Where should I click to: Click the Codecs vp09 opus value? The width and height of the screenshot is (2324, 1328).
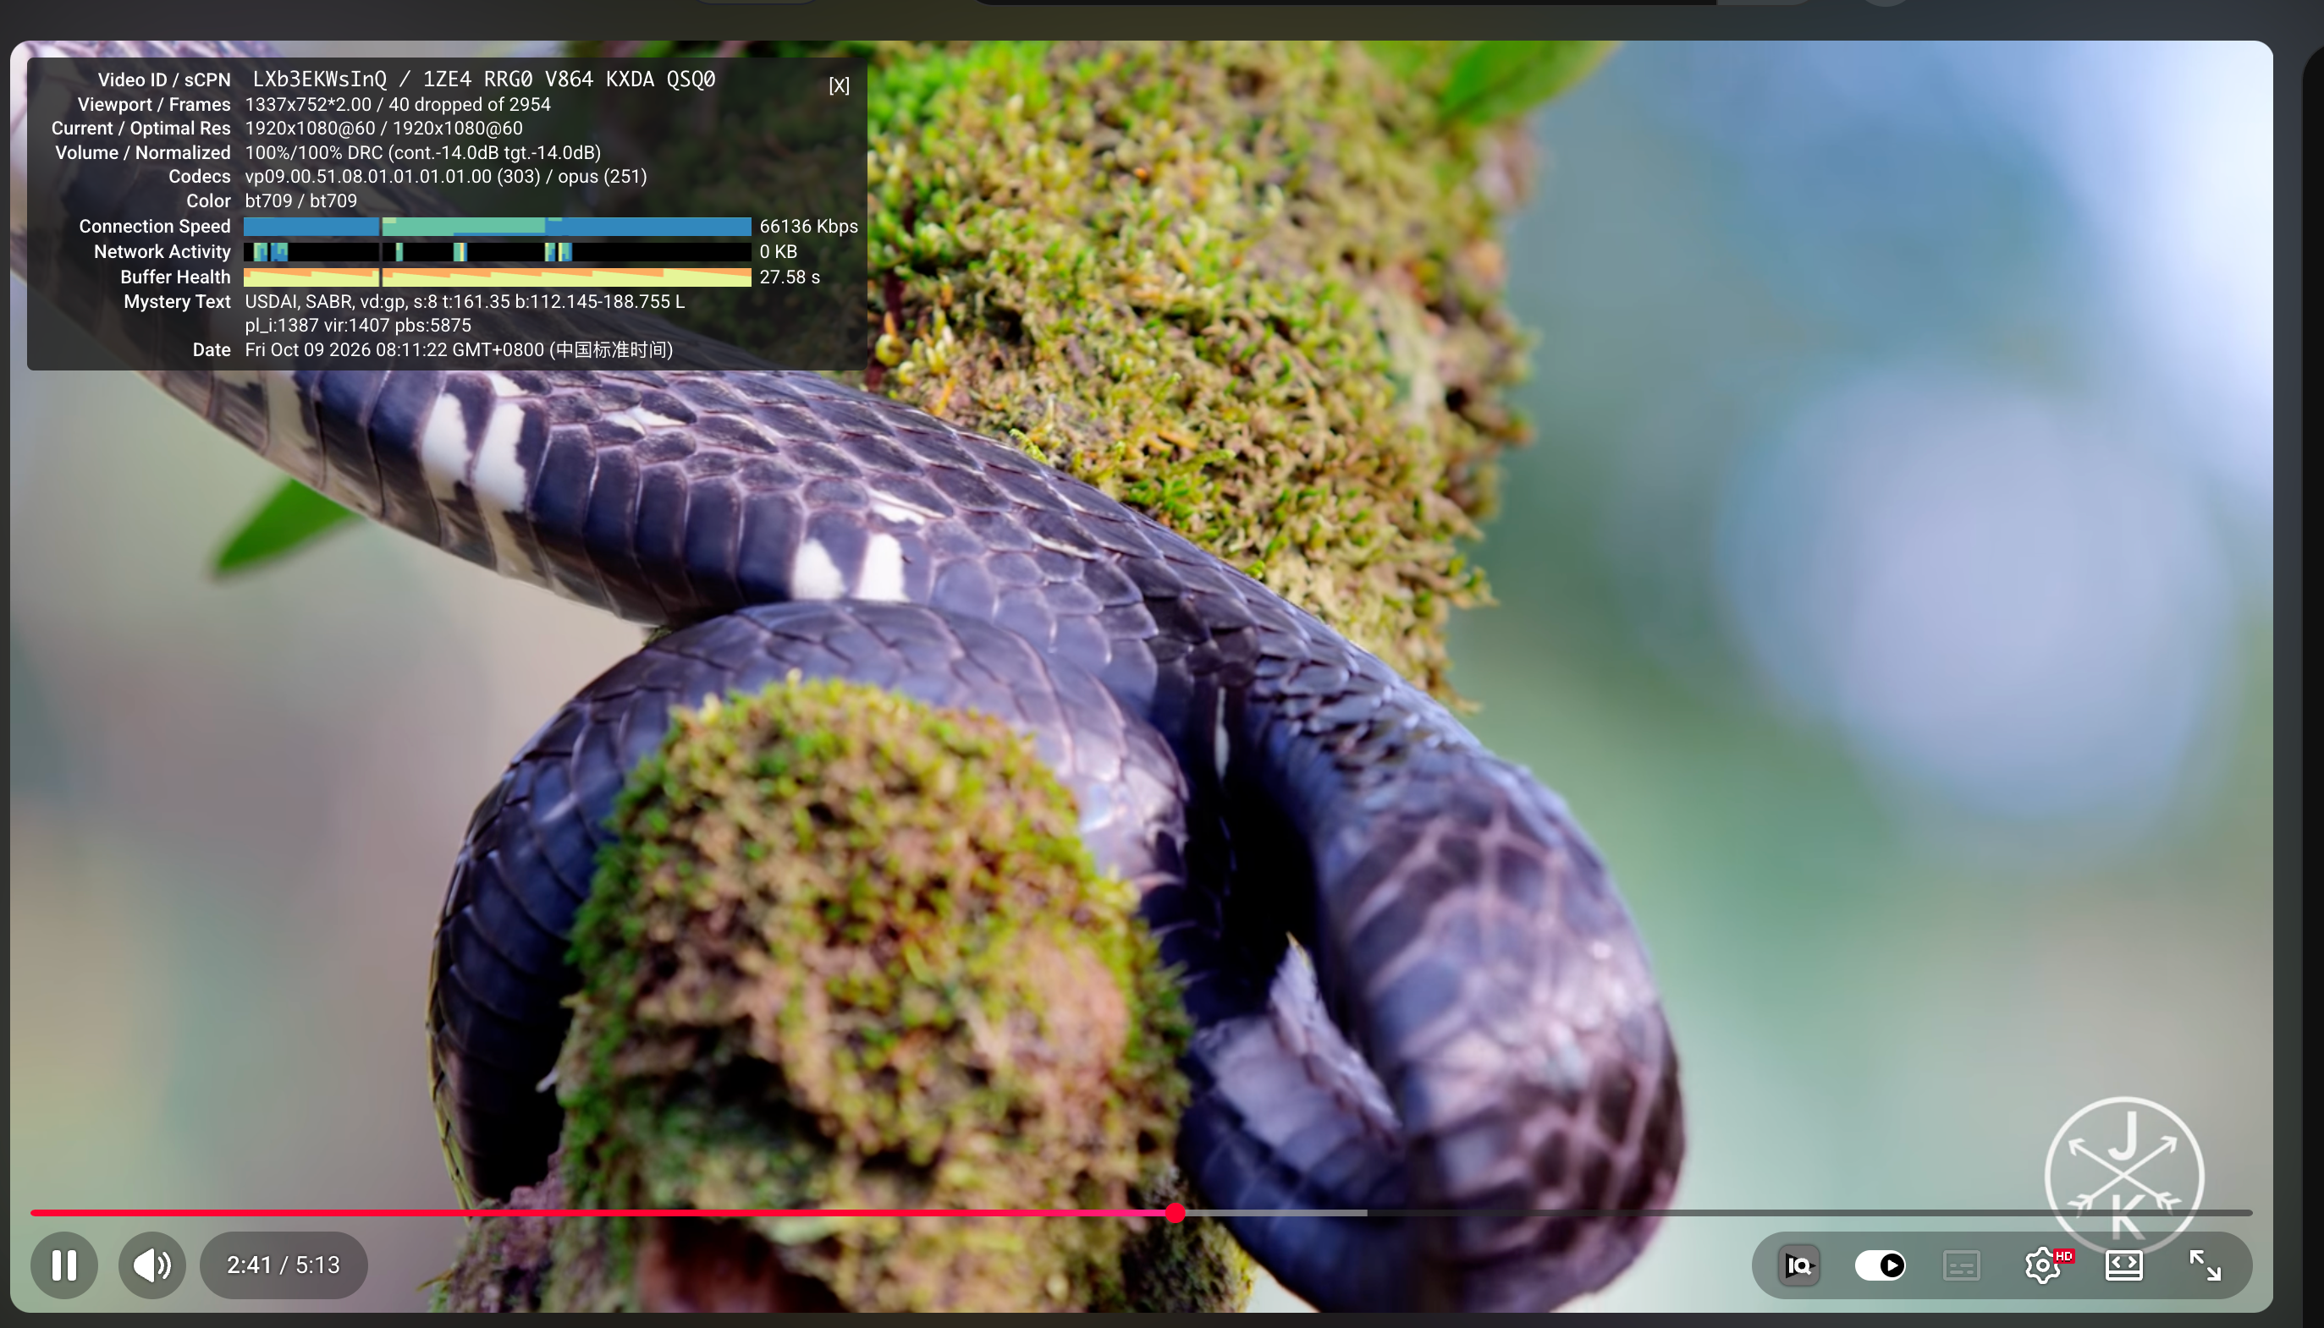coord(445,176)
